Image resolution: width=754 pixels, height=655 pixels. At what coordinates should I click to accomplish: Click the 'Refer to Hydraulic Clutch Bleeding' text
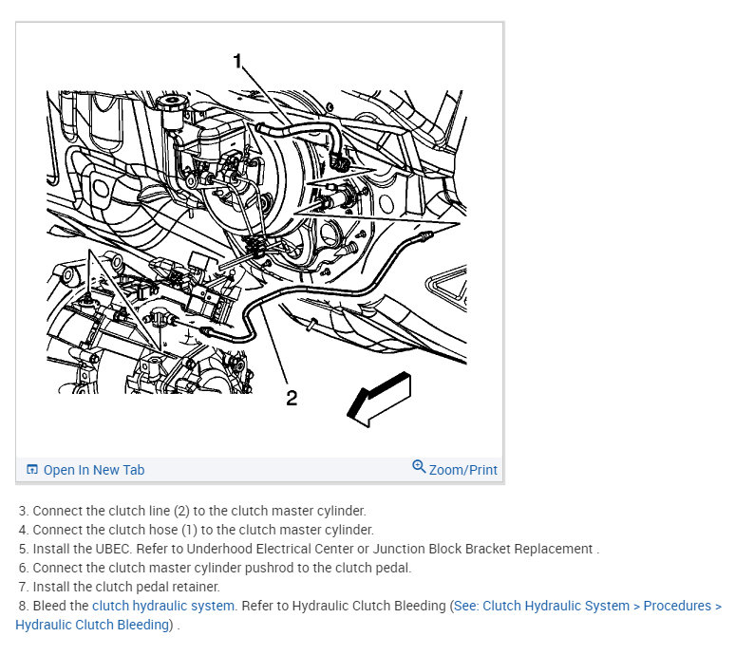[x=344, y=606]
